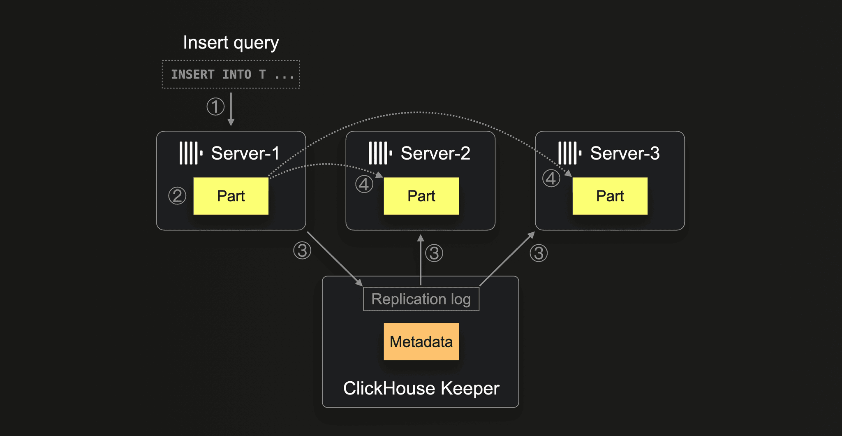This screenshot has width=842, height=436.
Task: Select the yellow Part box in Server-2
Action: pyautogui.click(x=421, y=196)
